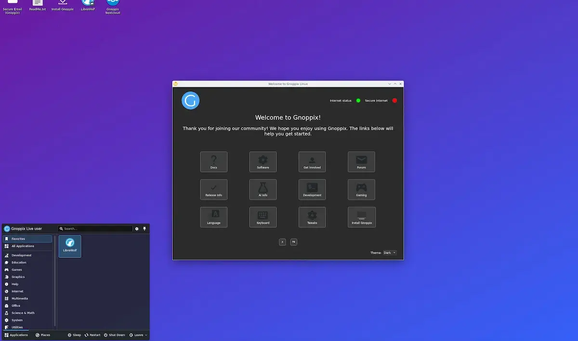
Task: Open the Language tile
Action: (x=214, y=217)
